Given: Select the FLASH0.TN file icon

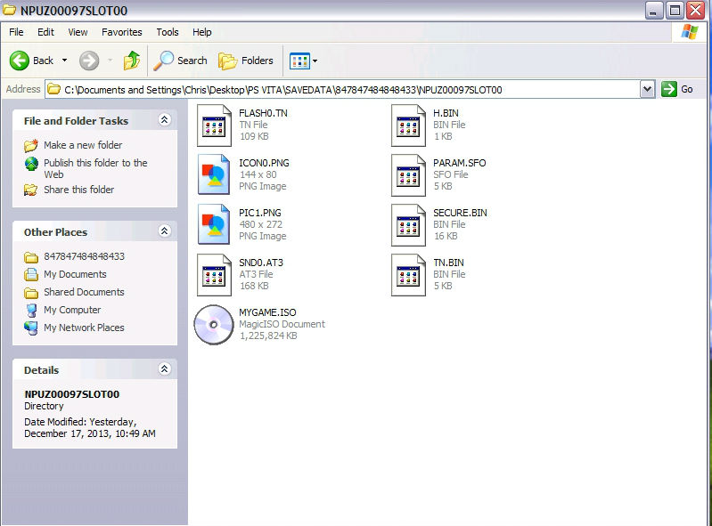Looking at the screenshot, I should click(215, 125).
